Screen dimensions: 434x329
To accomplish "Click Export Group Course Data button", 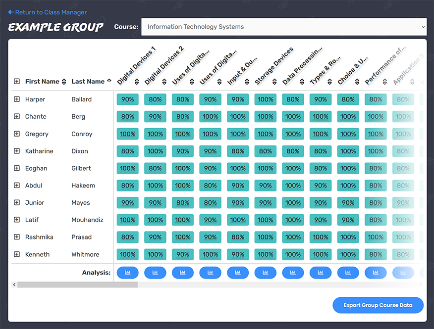I will tap(378, 305).
